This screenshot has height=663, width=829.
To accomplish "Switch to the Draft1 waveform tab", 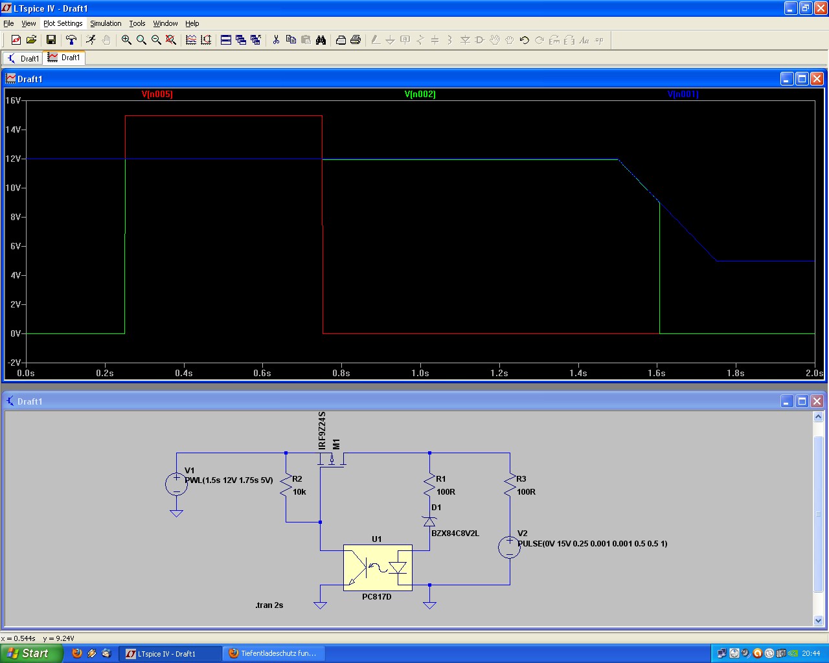I will click(64, 58).
